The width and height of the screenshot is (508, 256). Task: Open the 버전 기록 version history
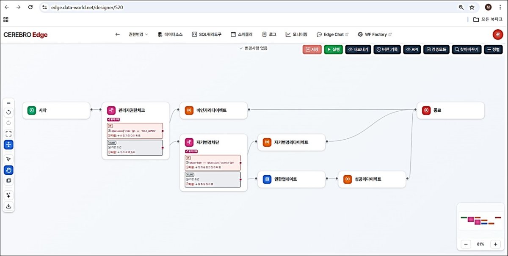pyautogui.click(x=387, y=50)
